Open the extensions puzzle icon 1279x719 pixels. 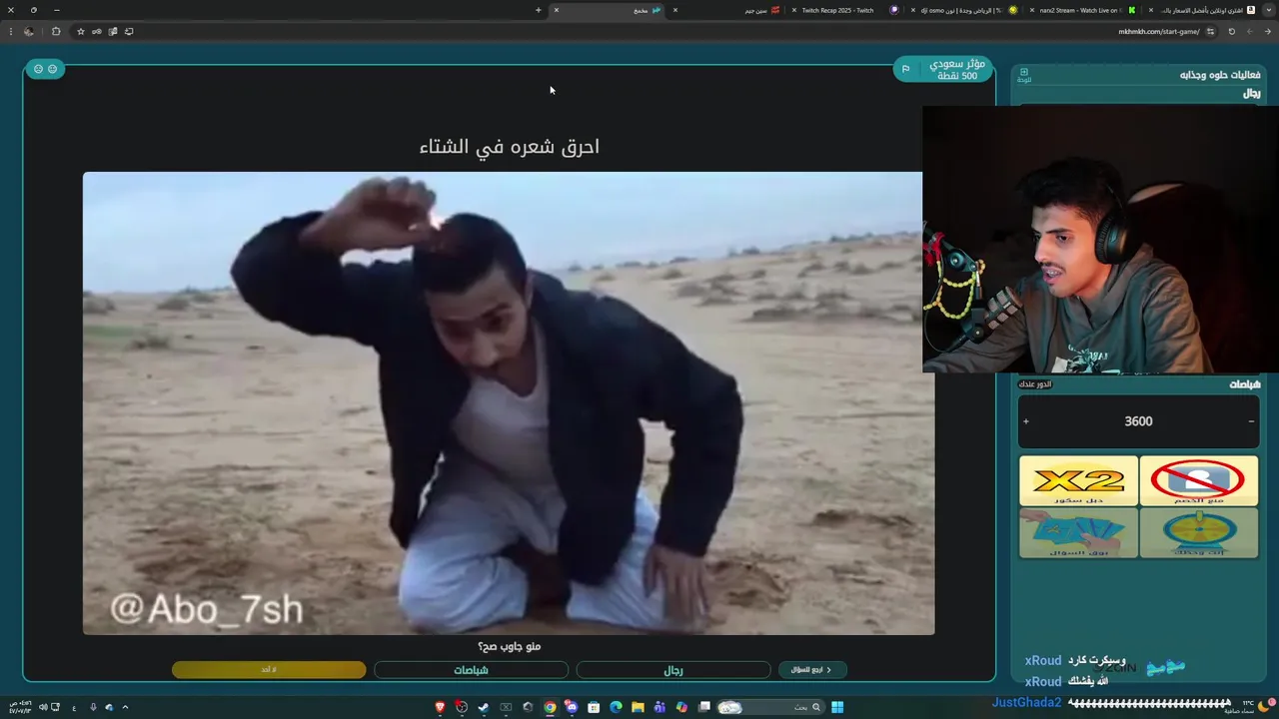click(56, 31)
